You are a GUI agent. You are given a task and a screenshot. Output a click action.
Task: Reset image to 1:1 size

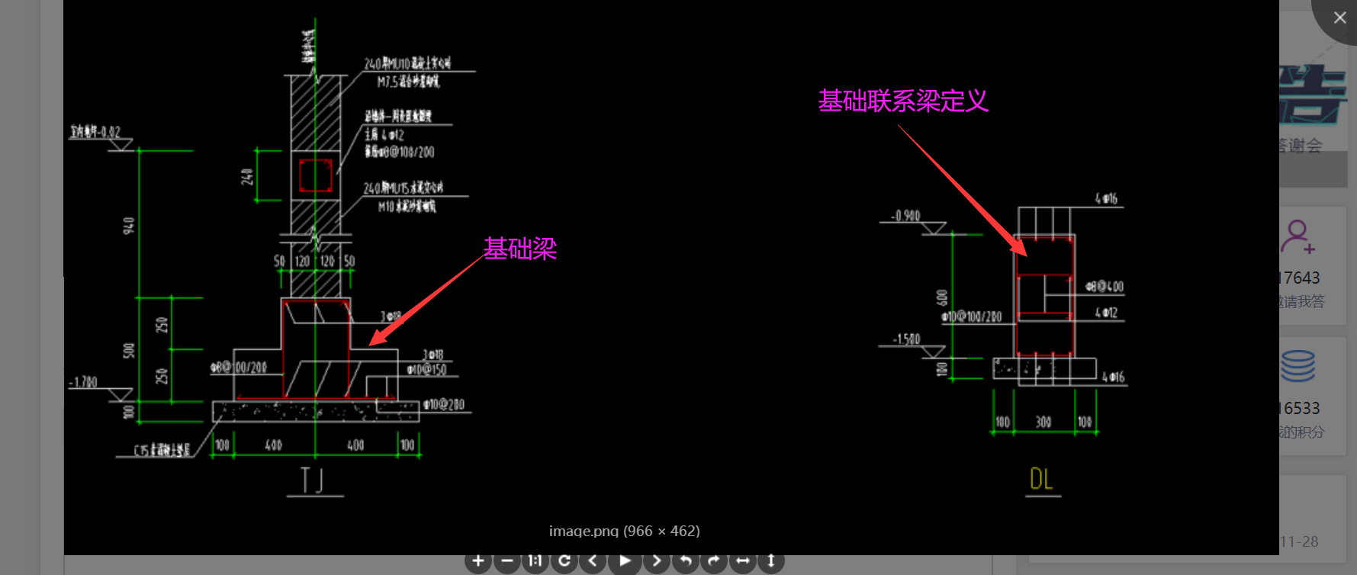pyautogui.click(x=535, y=561)
